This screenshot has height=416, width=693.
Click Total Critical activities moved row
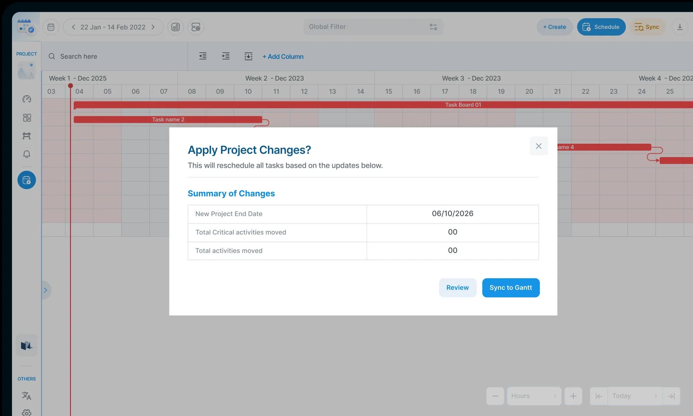click(x=363, y=232)
